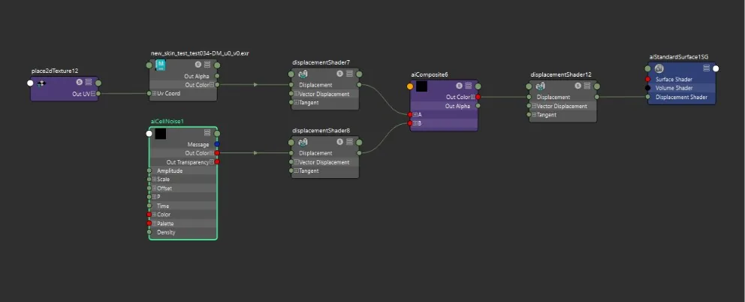Expand Scale attribute on aiCellNoise1
745x302 pixels.
(x=155, y=180)
